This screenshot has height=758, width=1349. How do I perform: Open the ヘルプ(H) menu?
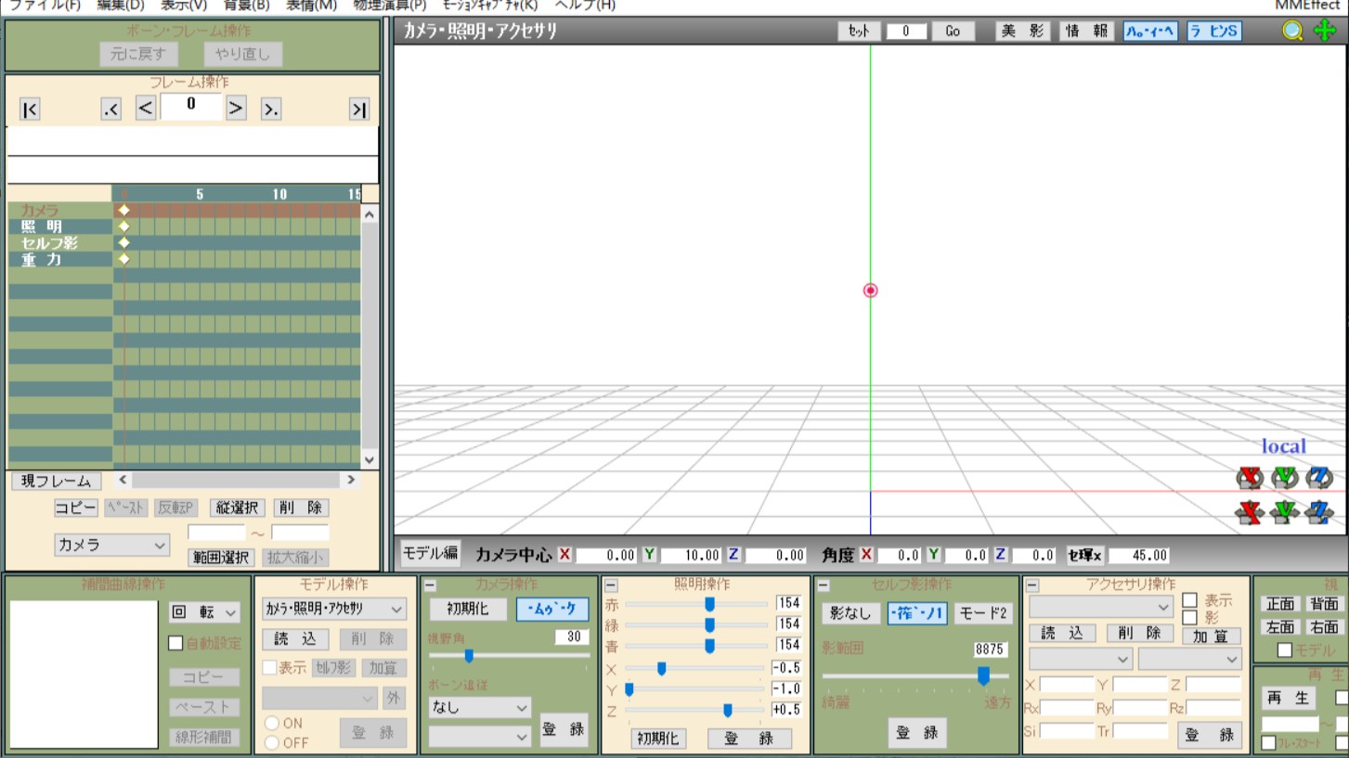tap(585, 6)
